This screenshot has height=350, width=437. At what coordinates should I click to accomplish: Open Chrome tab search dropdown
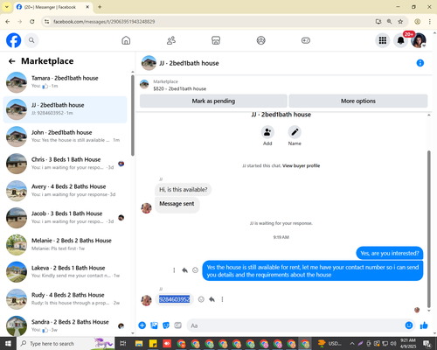coord(7,7)
